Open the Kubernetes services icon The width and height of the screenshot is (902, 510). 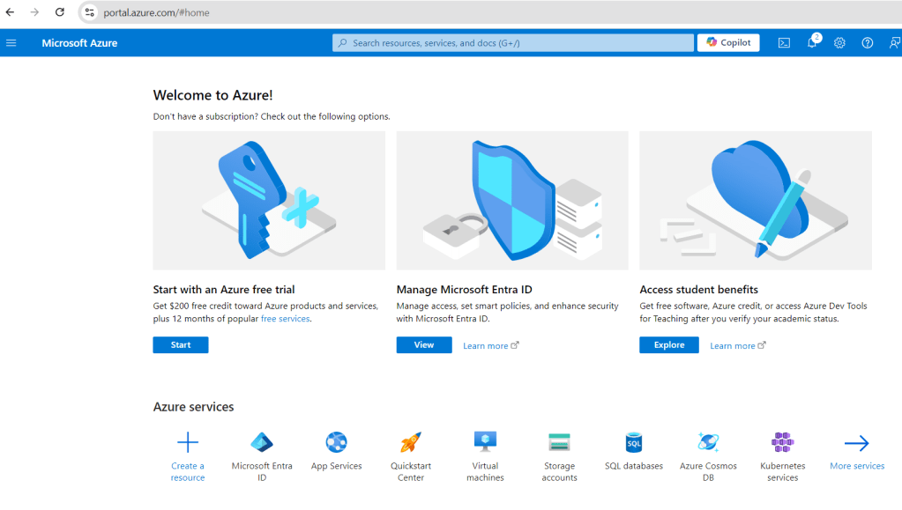(x=782, y=443)
